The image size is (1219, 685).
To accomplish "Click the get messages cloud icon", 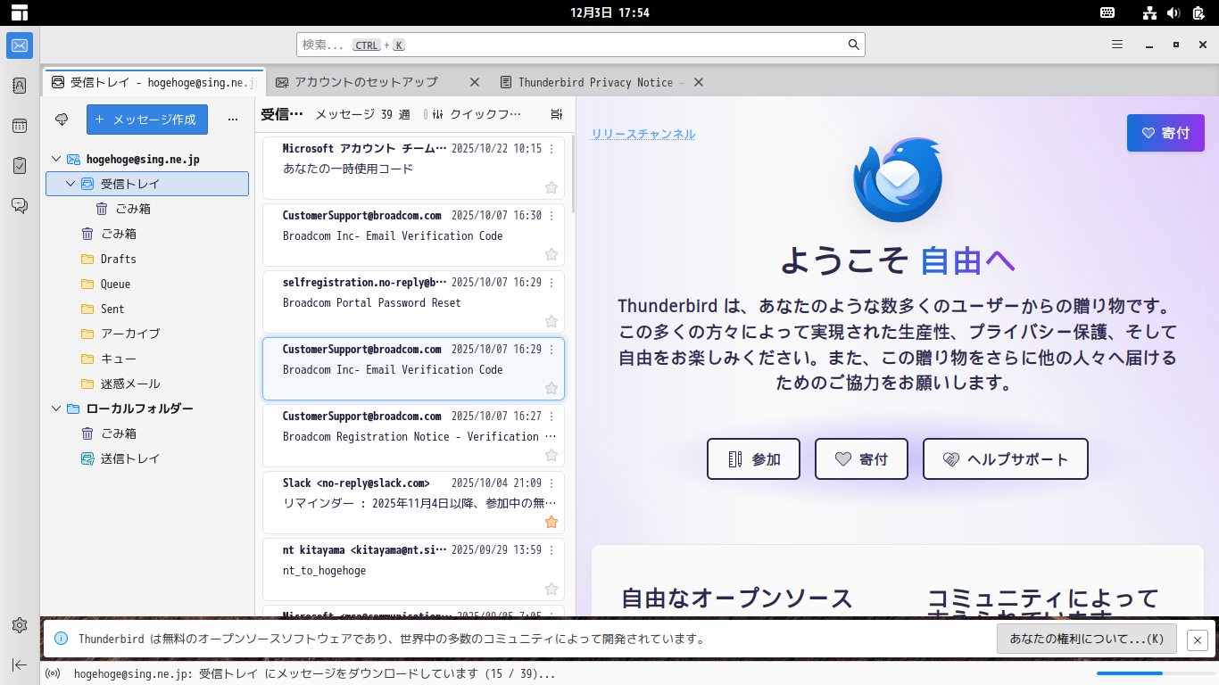I will (62, 119).
